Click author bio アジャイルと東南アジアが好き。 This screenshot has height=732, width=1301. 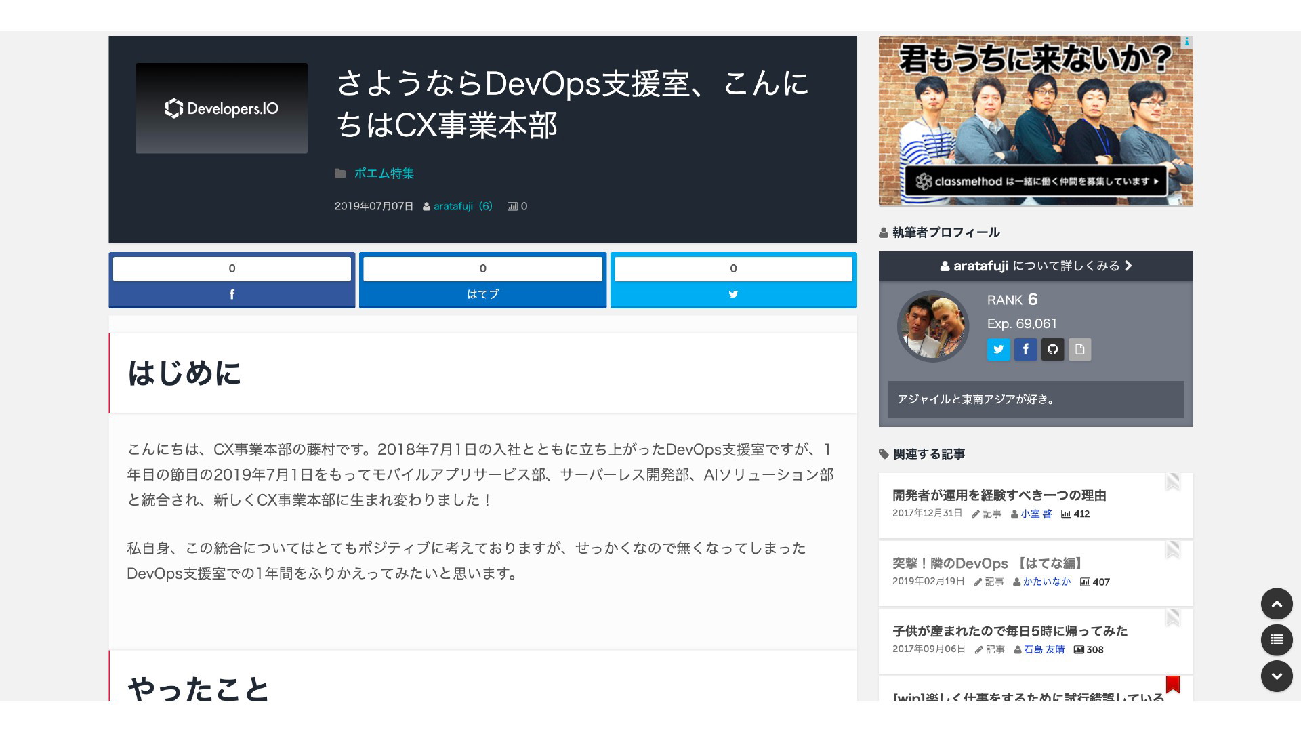click(976, 399)
